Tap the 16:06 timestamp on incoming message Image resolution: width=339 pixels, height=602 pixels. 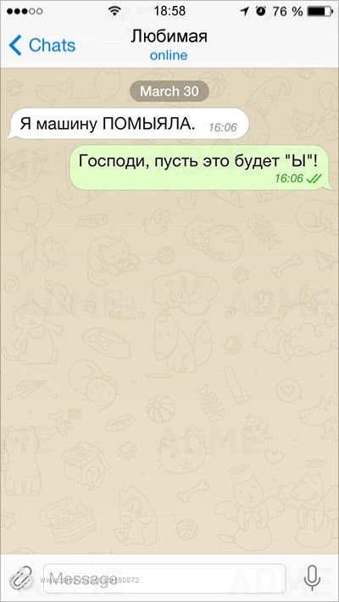(223, 127)
